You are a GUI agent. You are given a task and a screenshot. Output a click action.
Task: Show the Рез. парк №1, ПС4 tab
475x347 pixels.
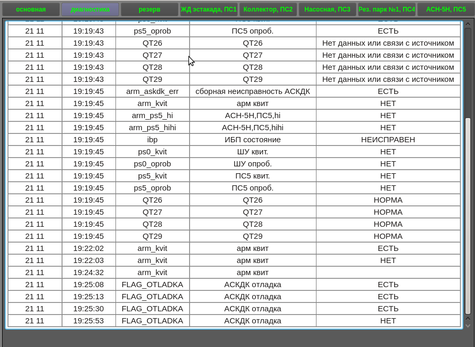click(x=387, y=9)
